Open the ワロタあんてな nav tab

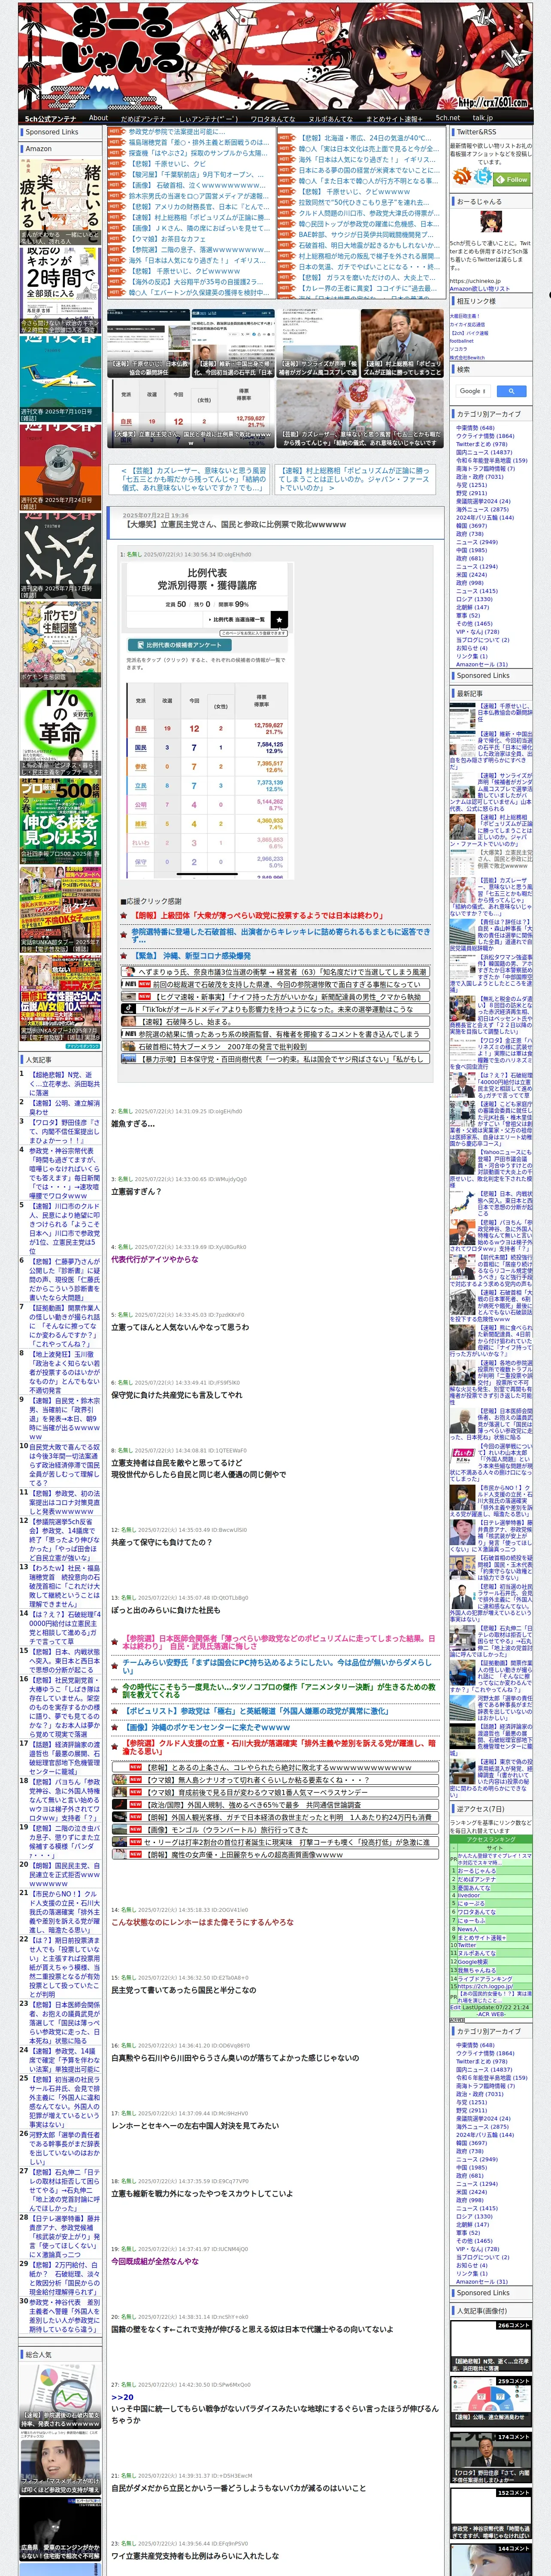272,118
